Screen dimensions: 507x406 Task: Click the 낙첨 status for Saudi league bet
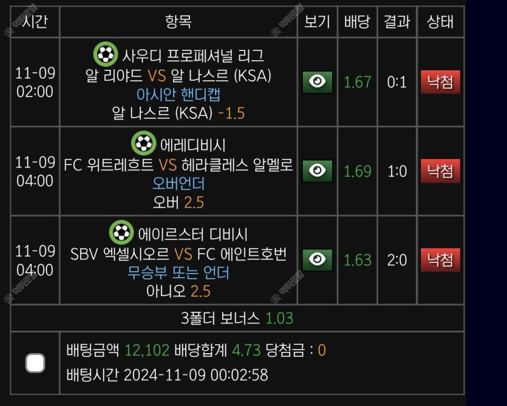point(440,82)
